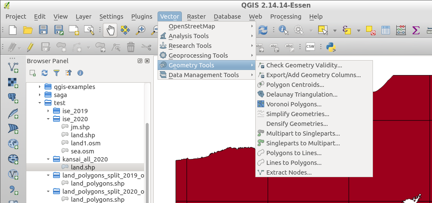Choose Voronoi Polygons
The width and height of the screenshot is (432, 203).
[314, 104]
